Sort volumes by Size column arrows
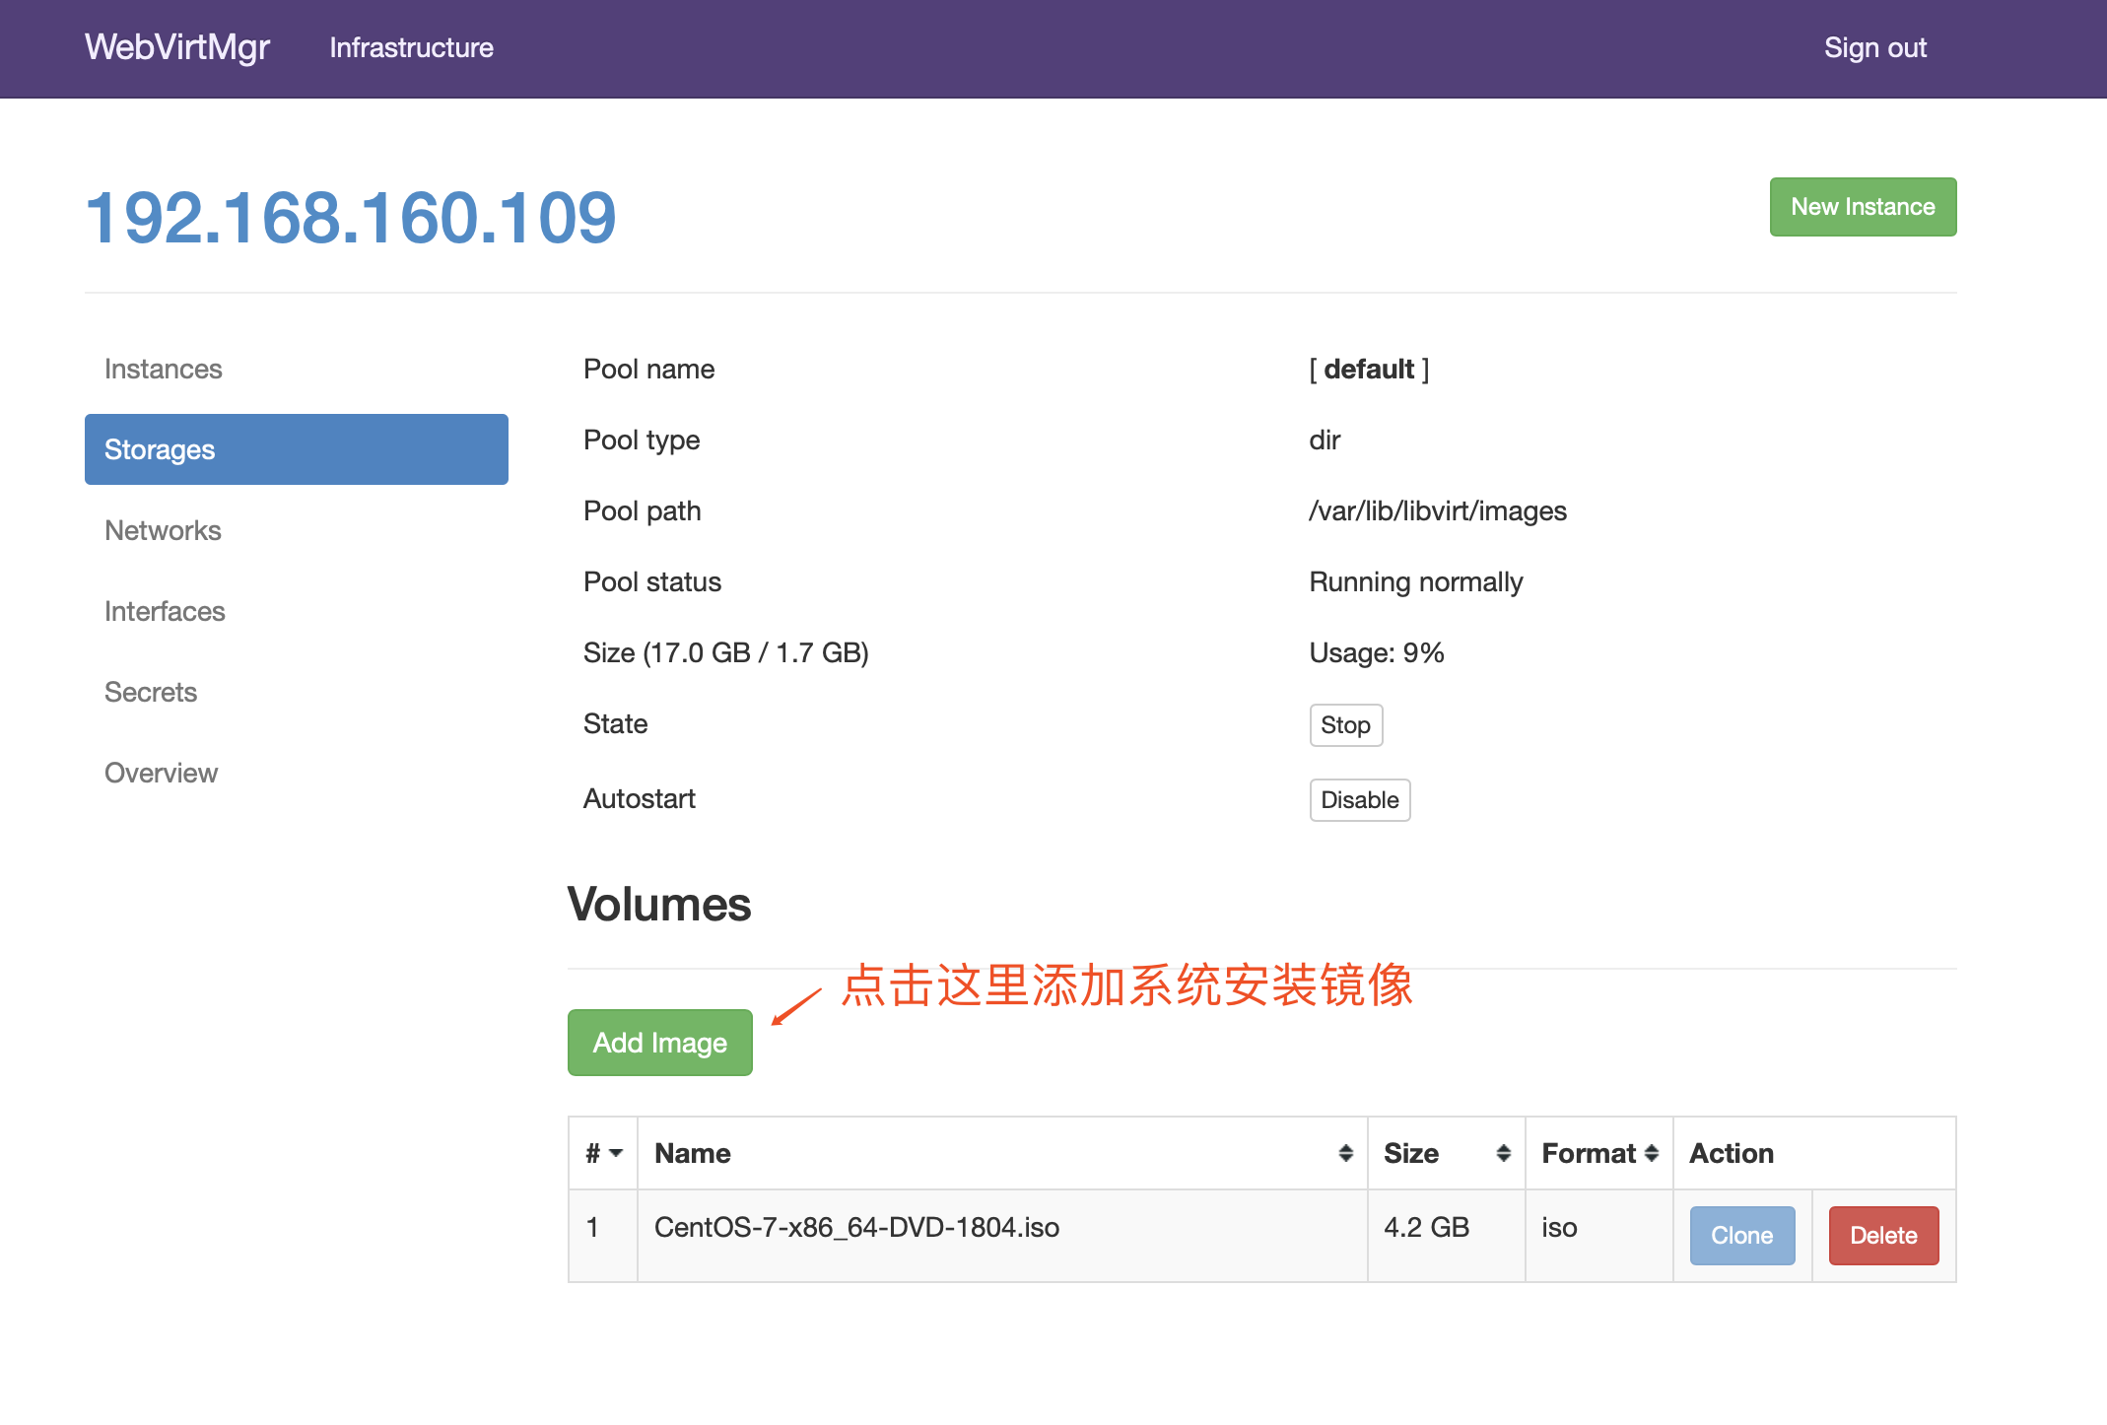 [x=1503, y=1153]
